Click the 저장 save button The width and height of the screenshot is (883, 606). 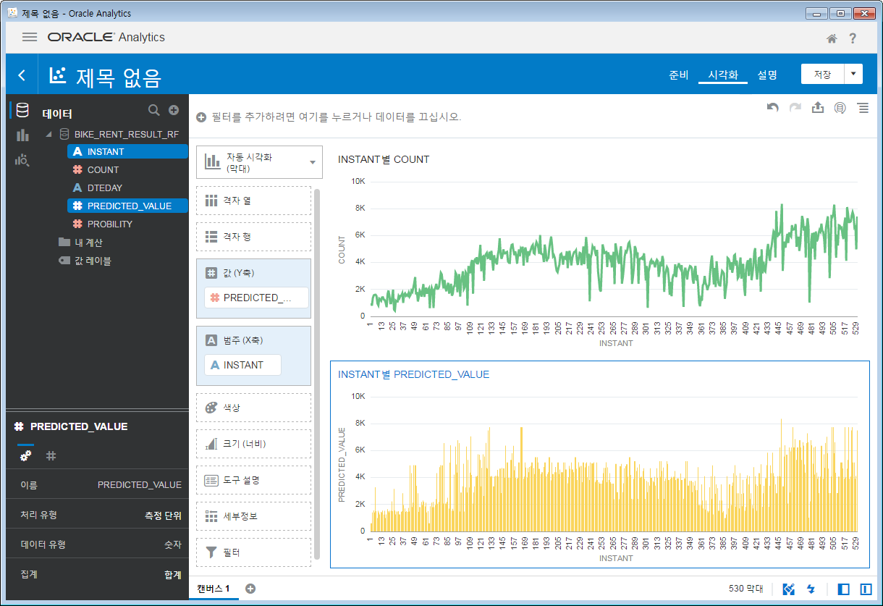(x=823, y=74)
